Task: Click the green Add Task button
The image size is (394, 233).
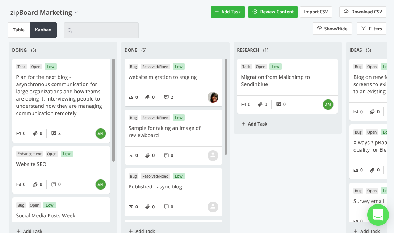Action: 228,12
